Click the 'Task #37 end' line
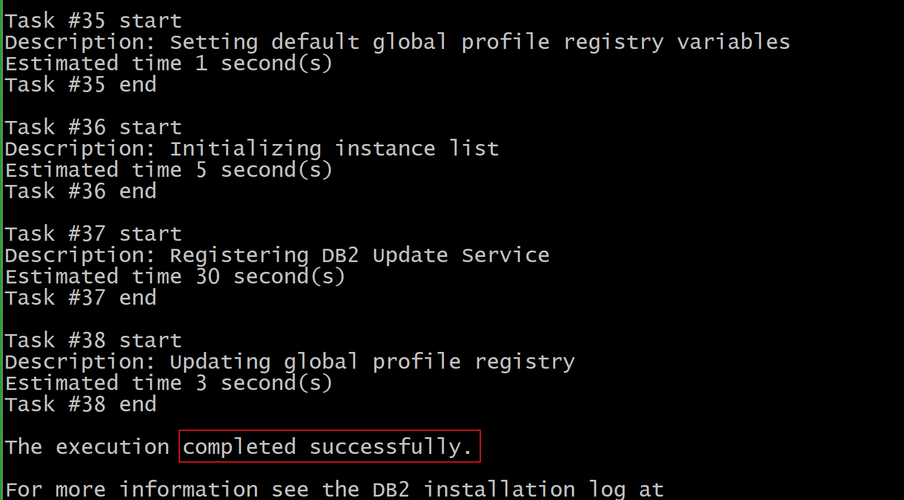The width and height of the screenshot is (904, 500). (x=81, y=298)
